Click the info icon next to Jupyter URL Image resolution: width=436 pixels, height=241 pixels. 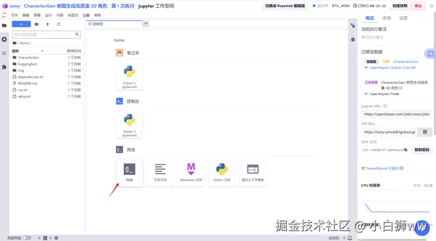[385, 106]
